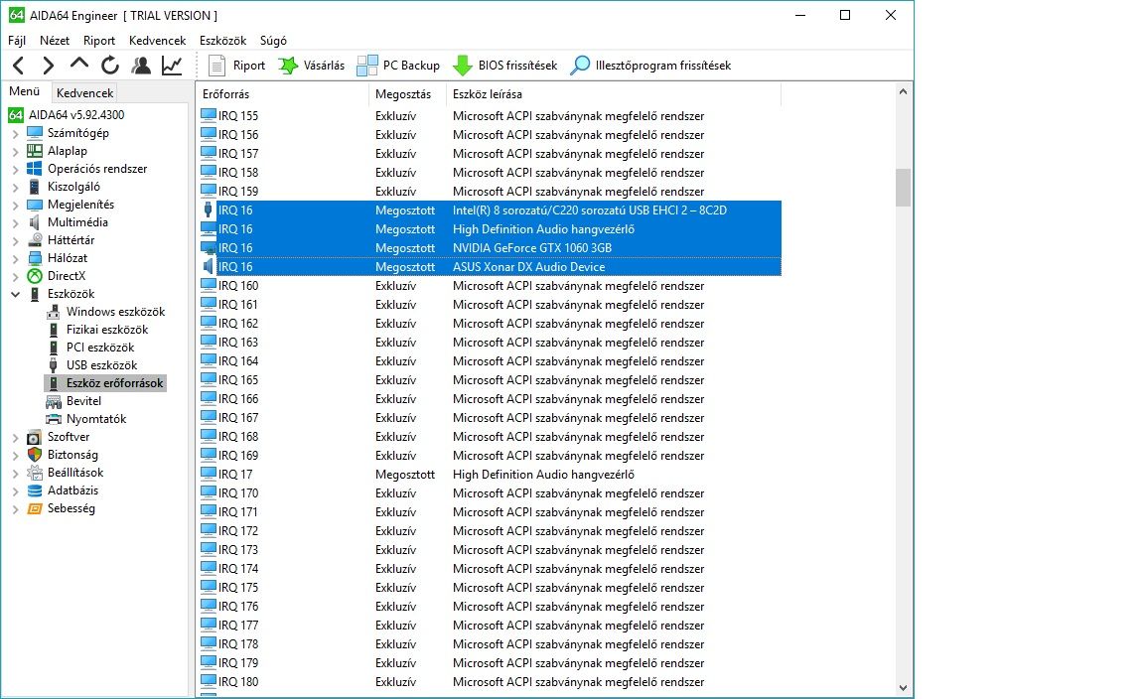Click the Beállítások gear icon
Image resolution: width=1144 pixels, height=699 pixels.
point(35,472)
